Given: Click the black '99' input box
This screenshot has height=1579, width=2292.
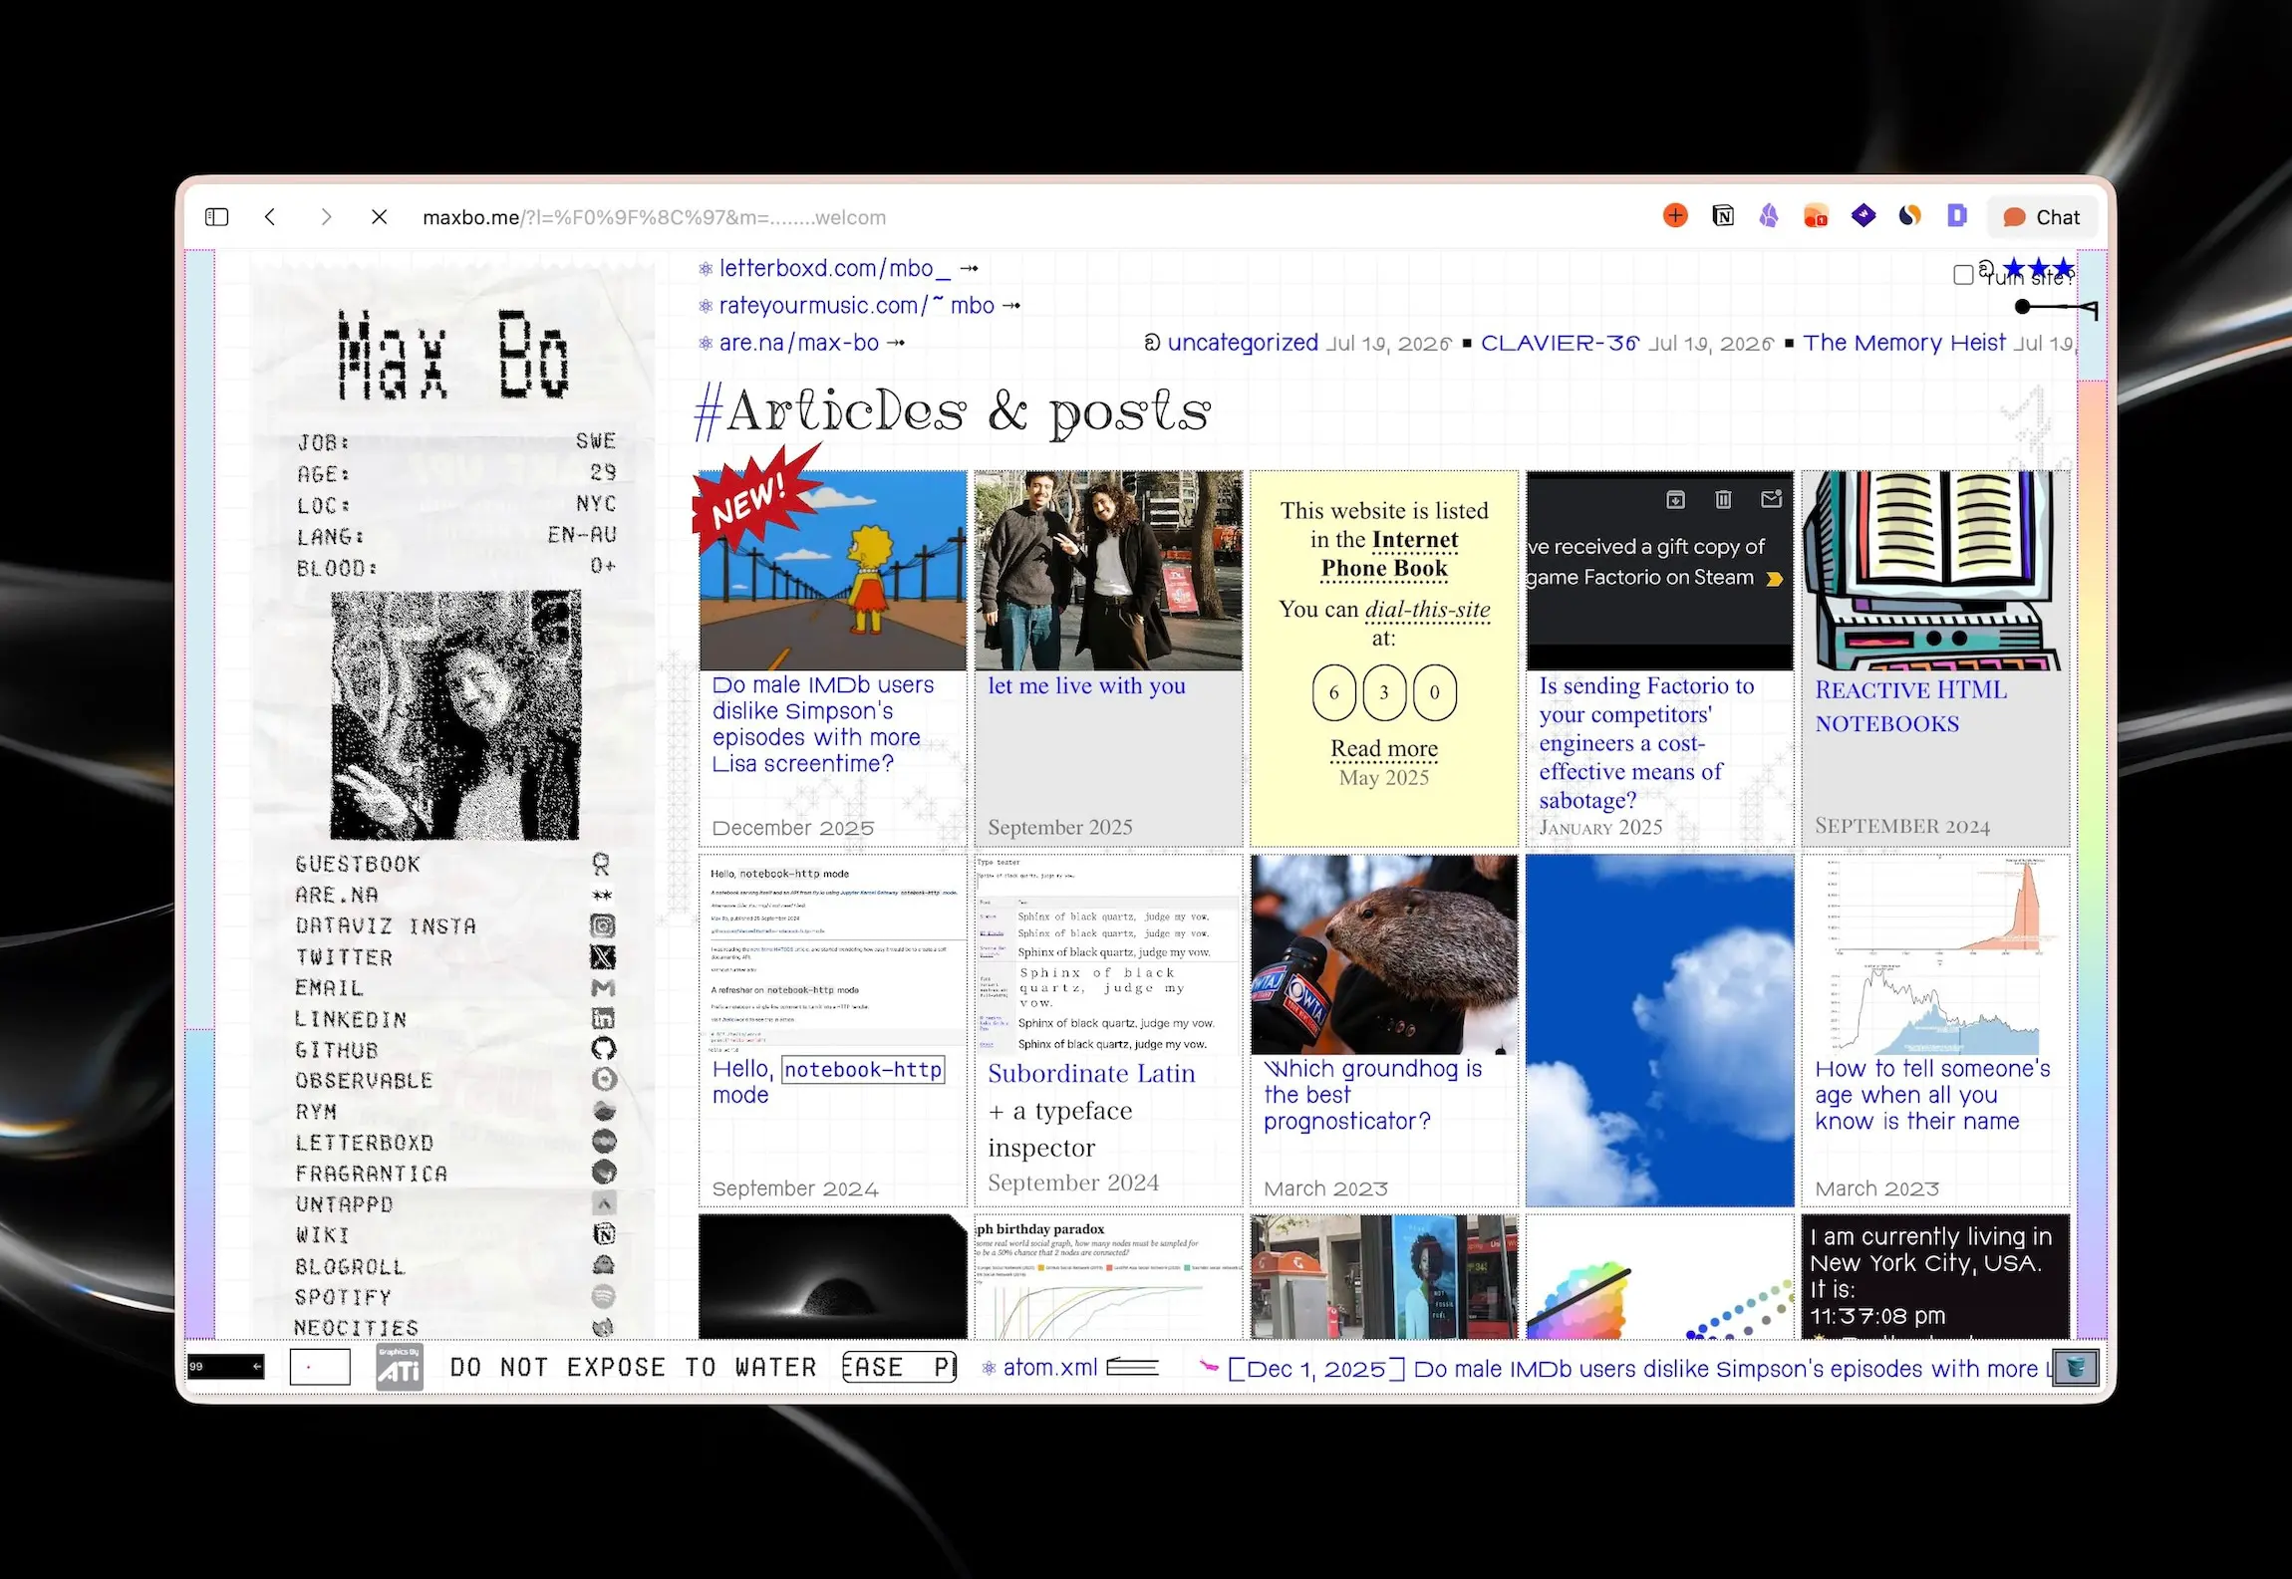Looking at the screenshot, I should (x=226, y=1367).
